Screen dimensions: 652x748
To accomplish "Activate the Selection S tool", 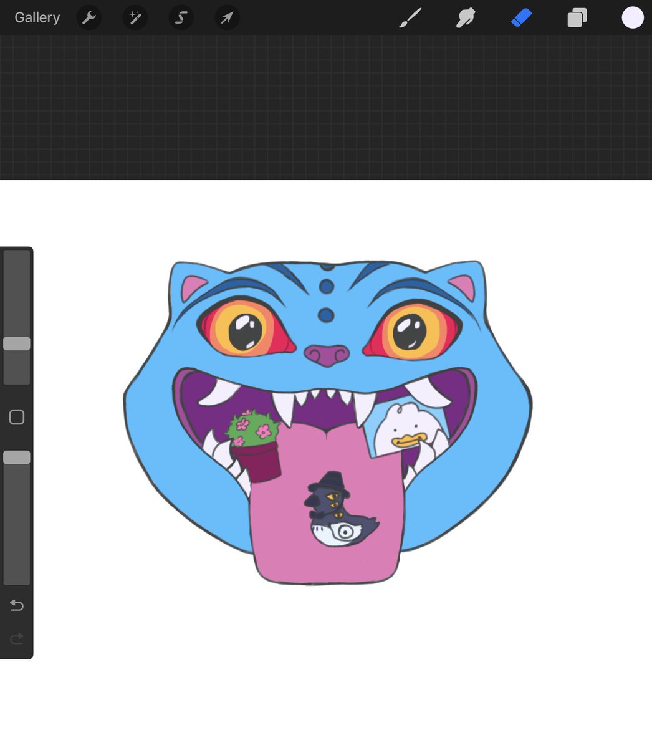I will coord(181,17).
